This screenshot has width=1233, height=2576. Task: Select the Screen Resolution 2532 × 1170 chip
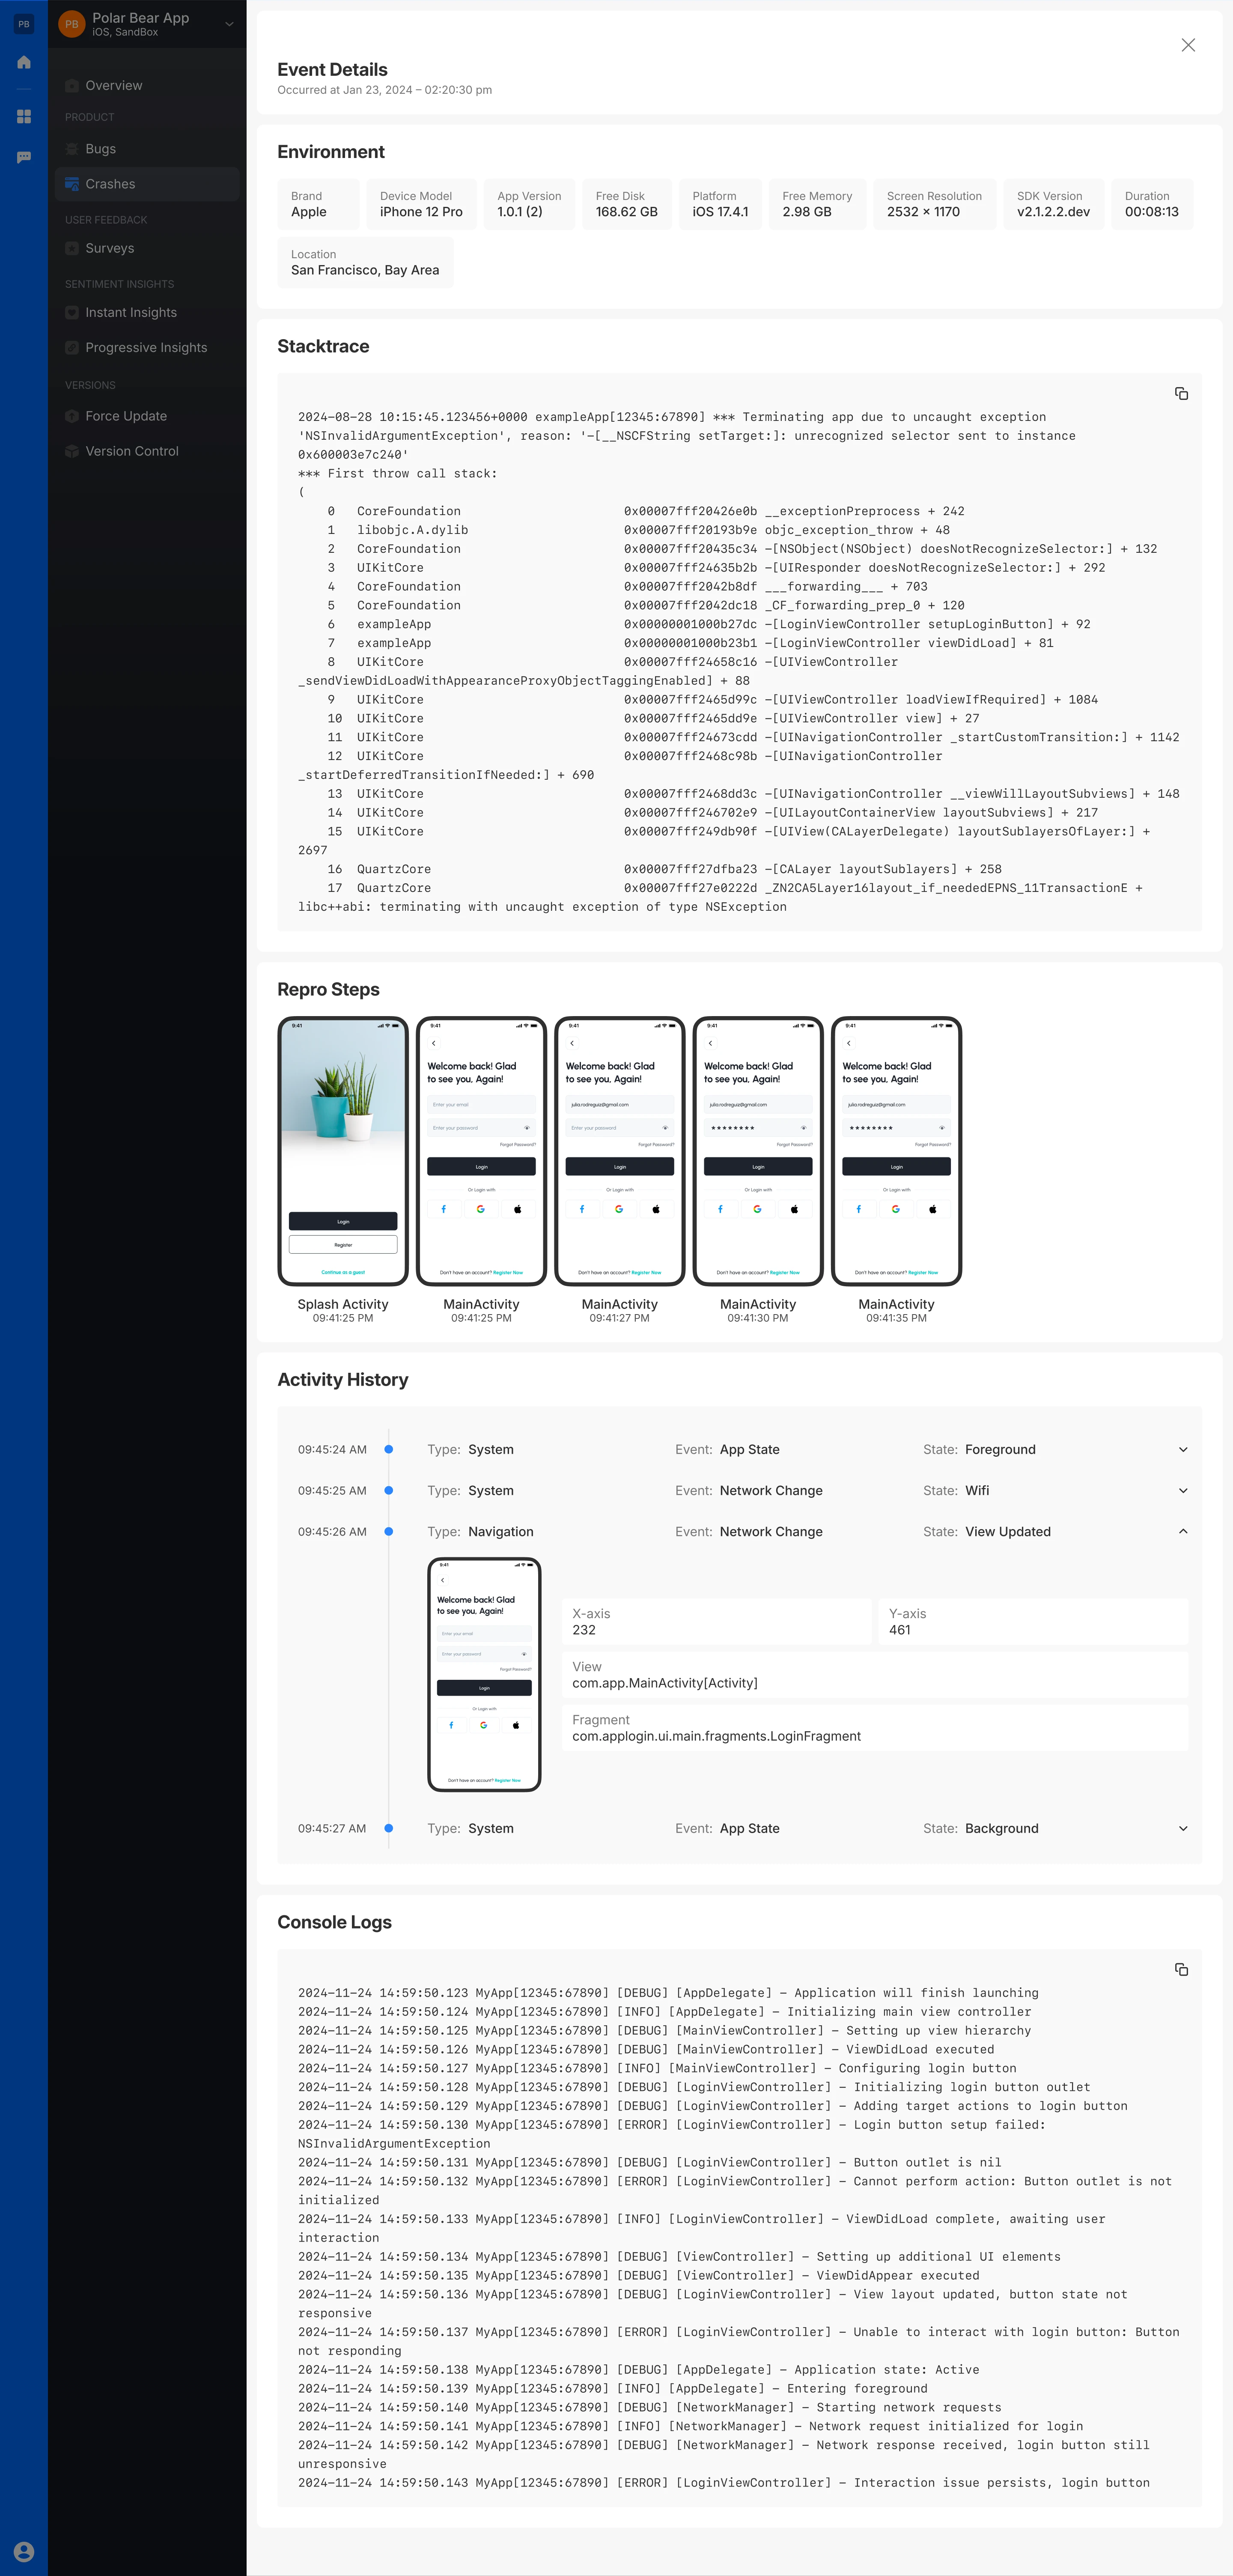click(934, 204)
